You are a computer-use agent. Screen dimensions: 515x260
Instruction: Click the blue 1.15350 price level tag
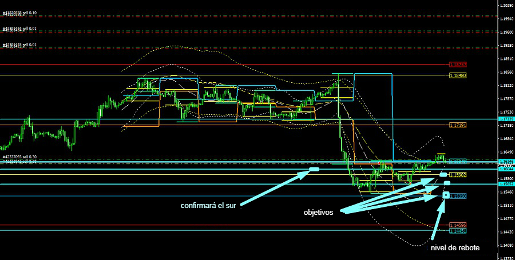point(458,196)
